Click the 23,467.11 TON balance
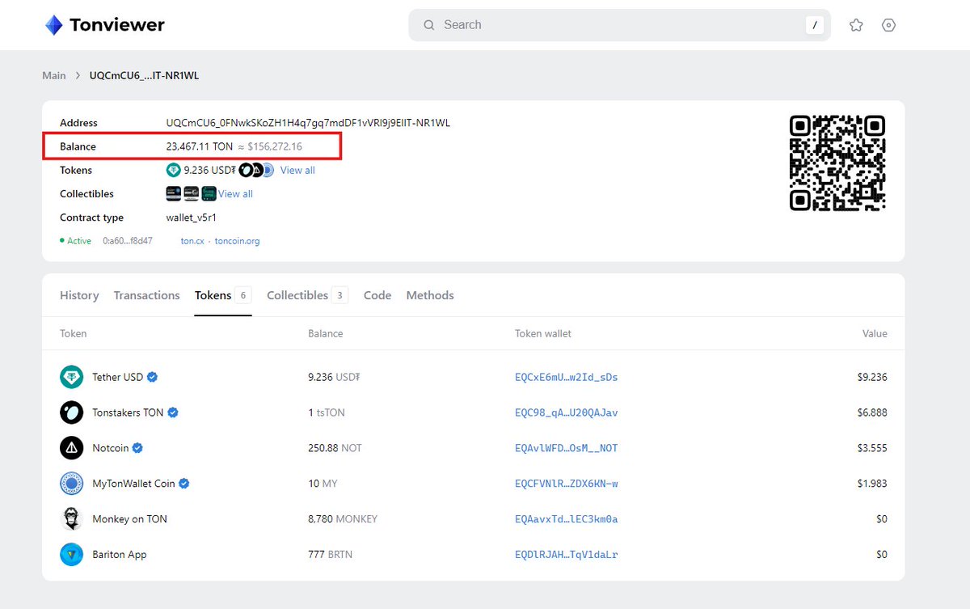The image size is (970, 609). (x=199, y=146)
